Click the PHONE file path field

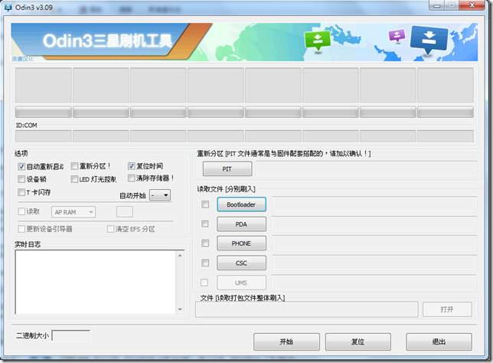pos(374,244)
